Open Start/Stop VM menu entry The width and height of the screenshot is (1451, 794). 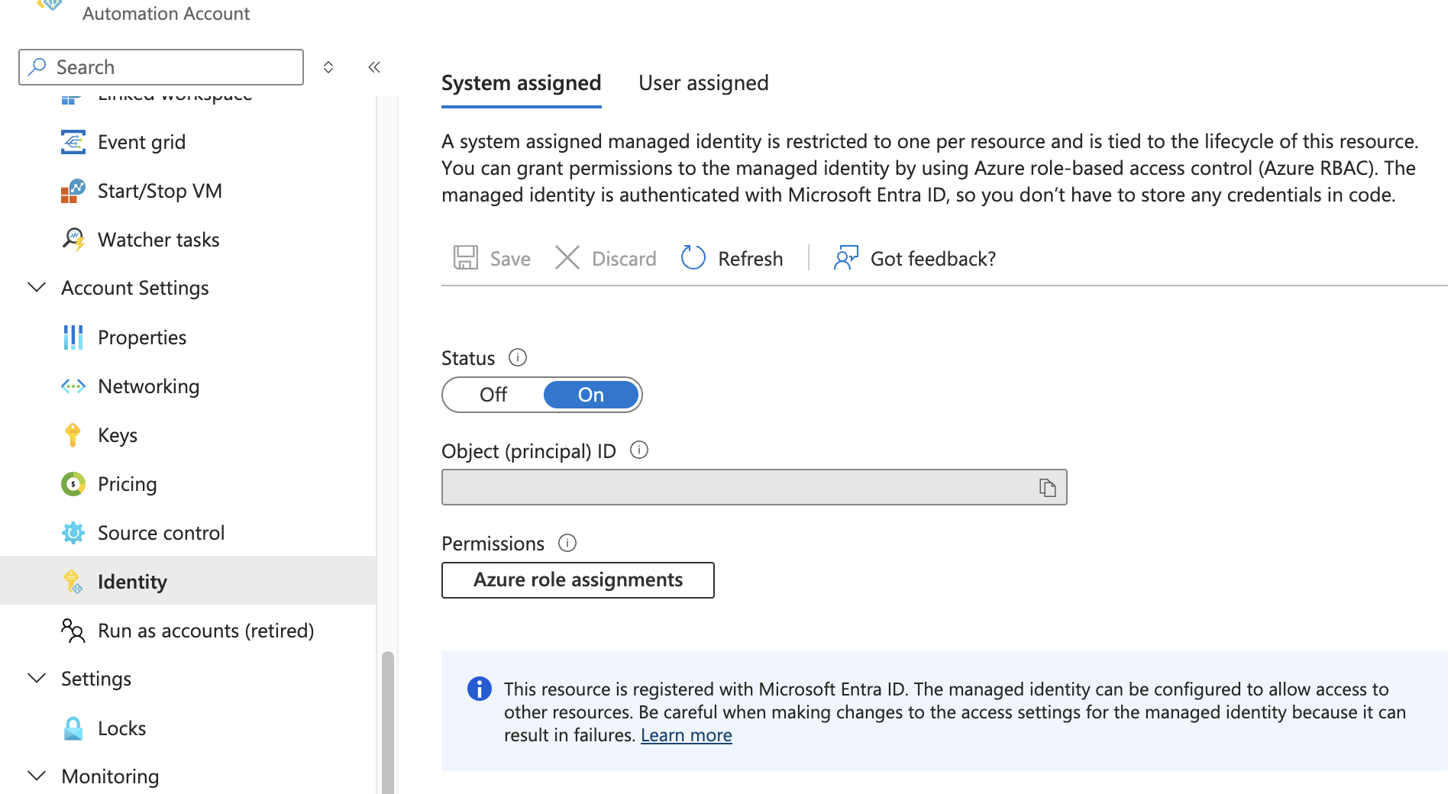click(160, 191)
